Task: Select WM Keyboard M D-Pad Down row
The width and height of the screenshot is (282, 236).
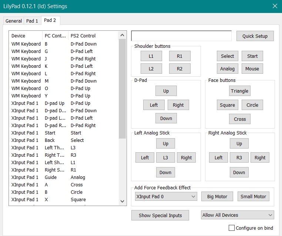Action: (64, 81)
